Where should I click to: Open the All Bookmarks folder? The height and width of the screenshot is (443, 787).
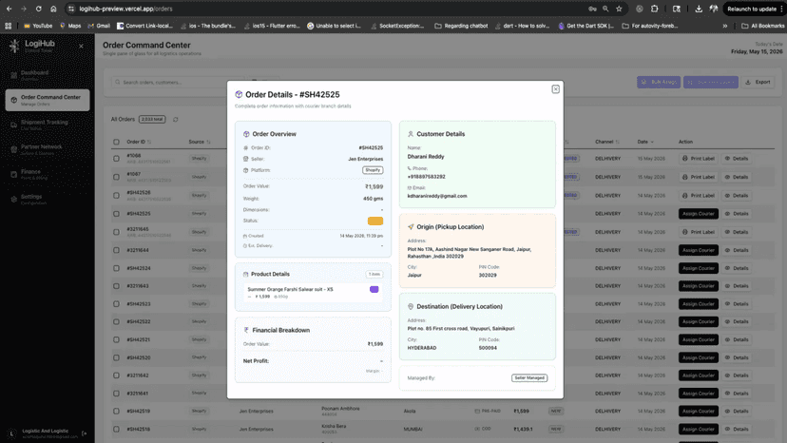point(763,26)
